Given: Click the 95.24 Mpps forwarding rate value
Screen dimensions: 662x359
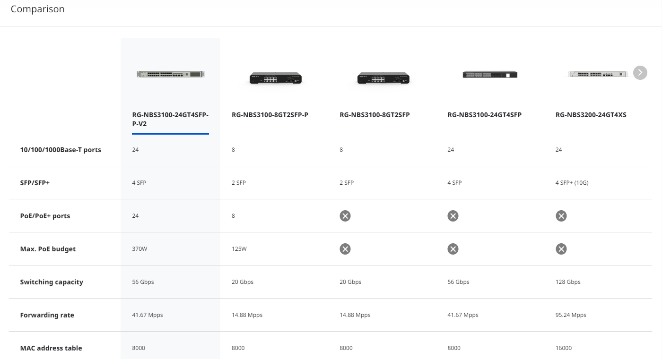Looking at the screenshot, I should pos(571,315).
